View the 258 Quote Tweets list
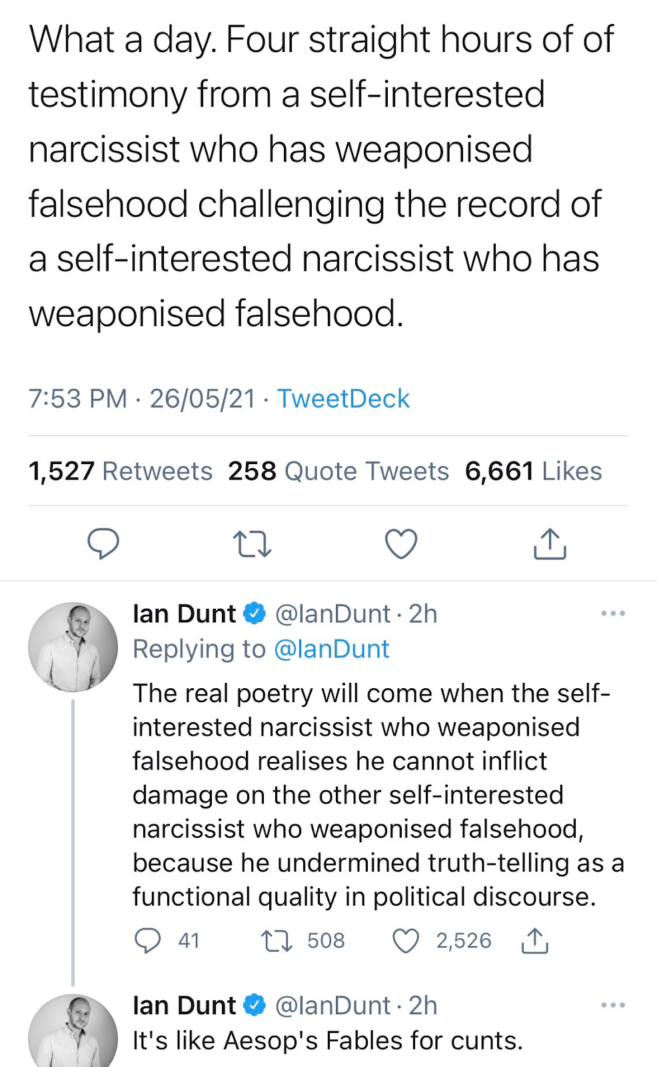The height and width of the screenshot is (1067, 657). pos(338,471)
